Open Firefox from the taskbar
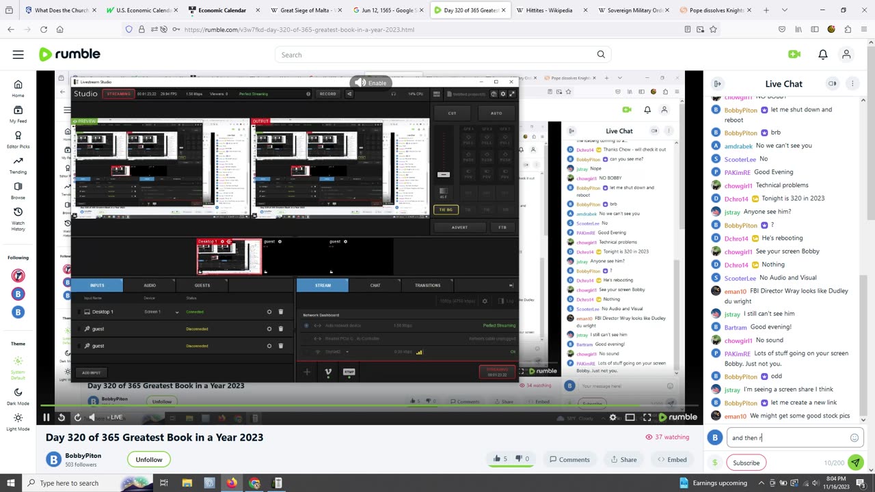The width and height of the screenshot is (875, 492). click(x=232, y=483)
